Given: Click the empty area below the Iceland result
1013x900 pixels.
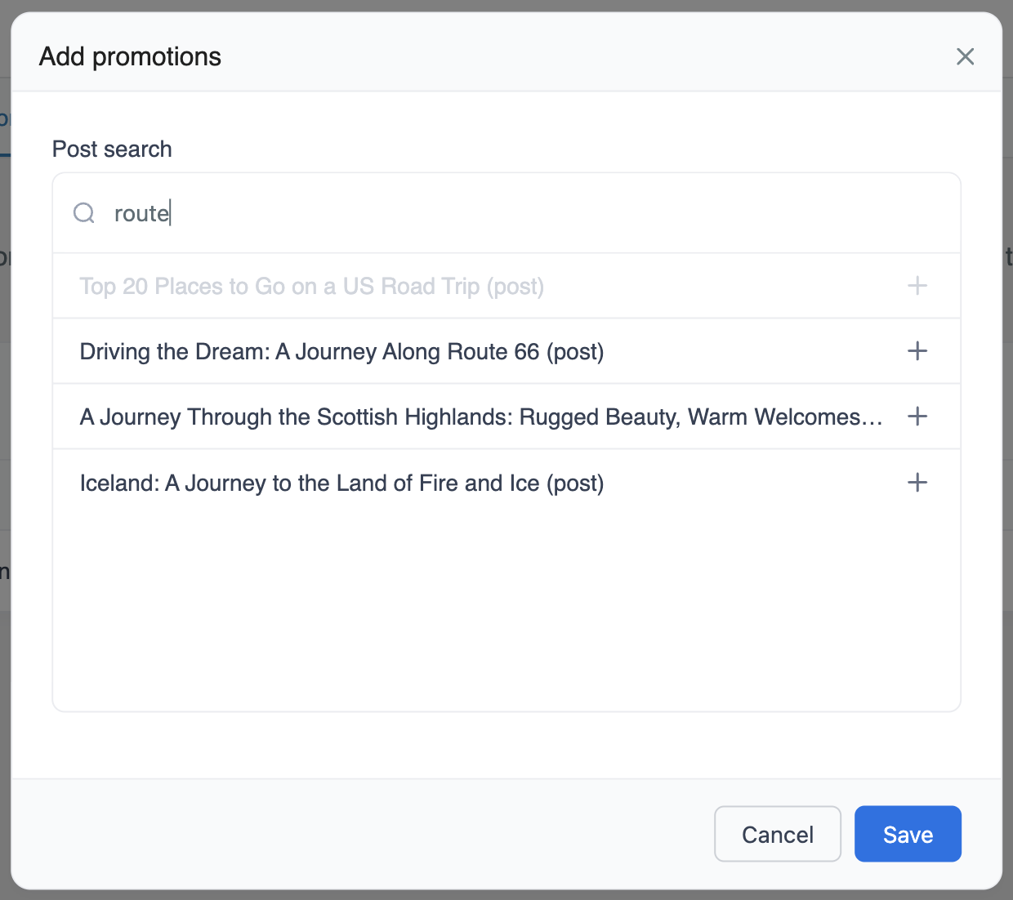Looking at the screenshot, I should (506, 604).
